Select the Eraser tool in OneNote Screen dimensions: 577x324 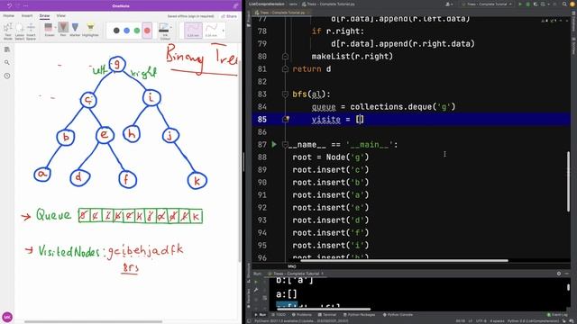tap(49, 30)
